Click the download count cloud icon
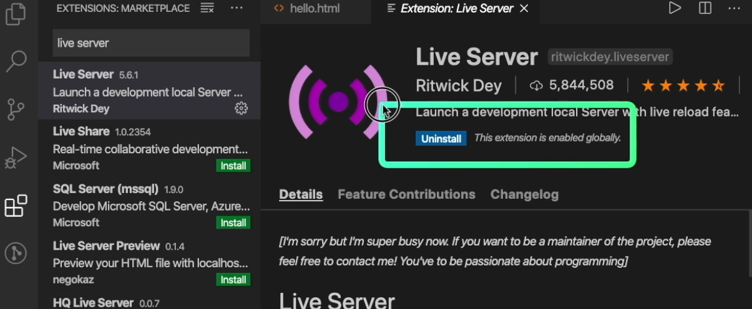752x309 pixels. coord(536,86)
